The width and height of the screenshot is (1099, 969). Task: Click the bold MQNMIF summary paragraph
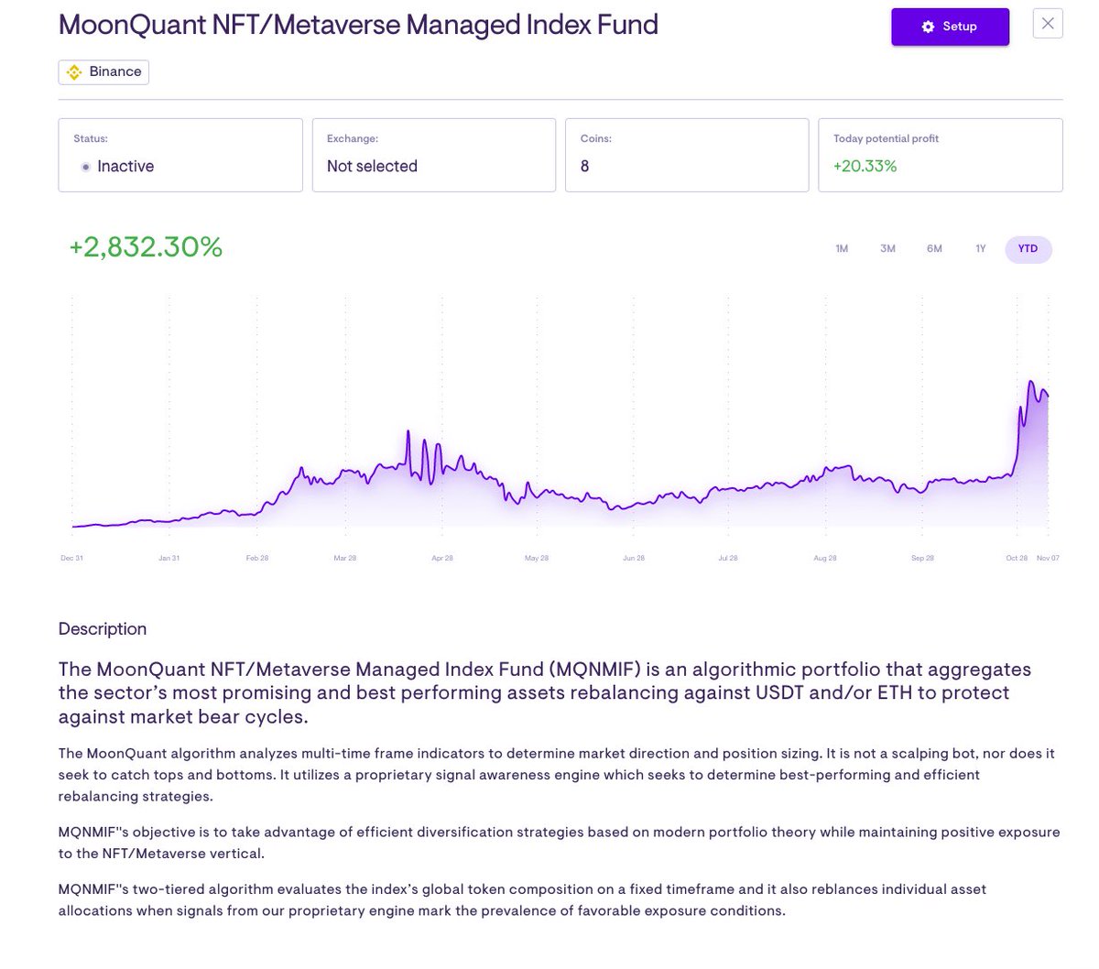click(x=545, y=693)
